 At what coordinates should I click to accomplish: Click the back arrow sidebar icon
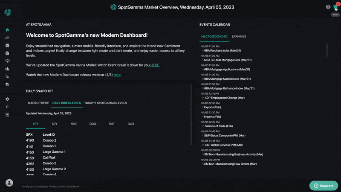coord(7,107)
